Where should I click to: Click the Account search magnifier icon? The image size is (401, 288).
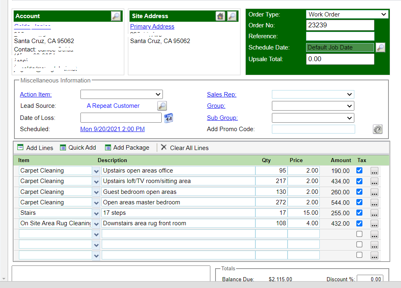(x=115, y=16)
